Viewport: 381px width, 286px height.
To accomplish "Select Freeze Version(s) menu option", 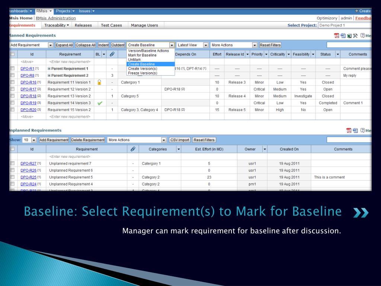I will [143, 73].
